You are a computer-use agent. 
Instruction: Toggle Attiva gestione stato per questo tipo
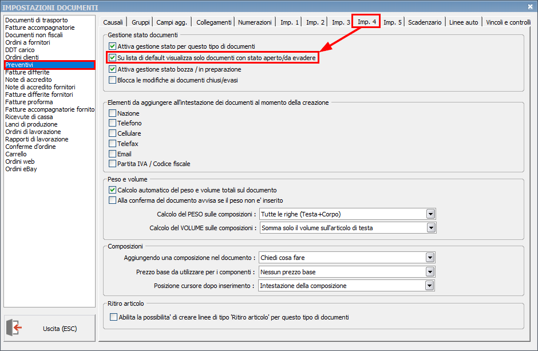coord(112,46)
